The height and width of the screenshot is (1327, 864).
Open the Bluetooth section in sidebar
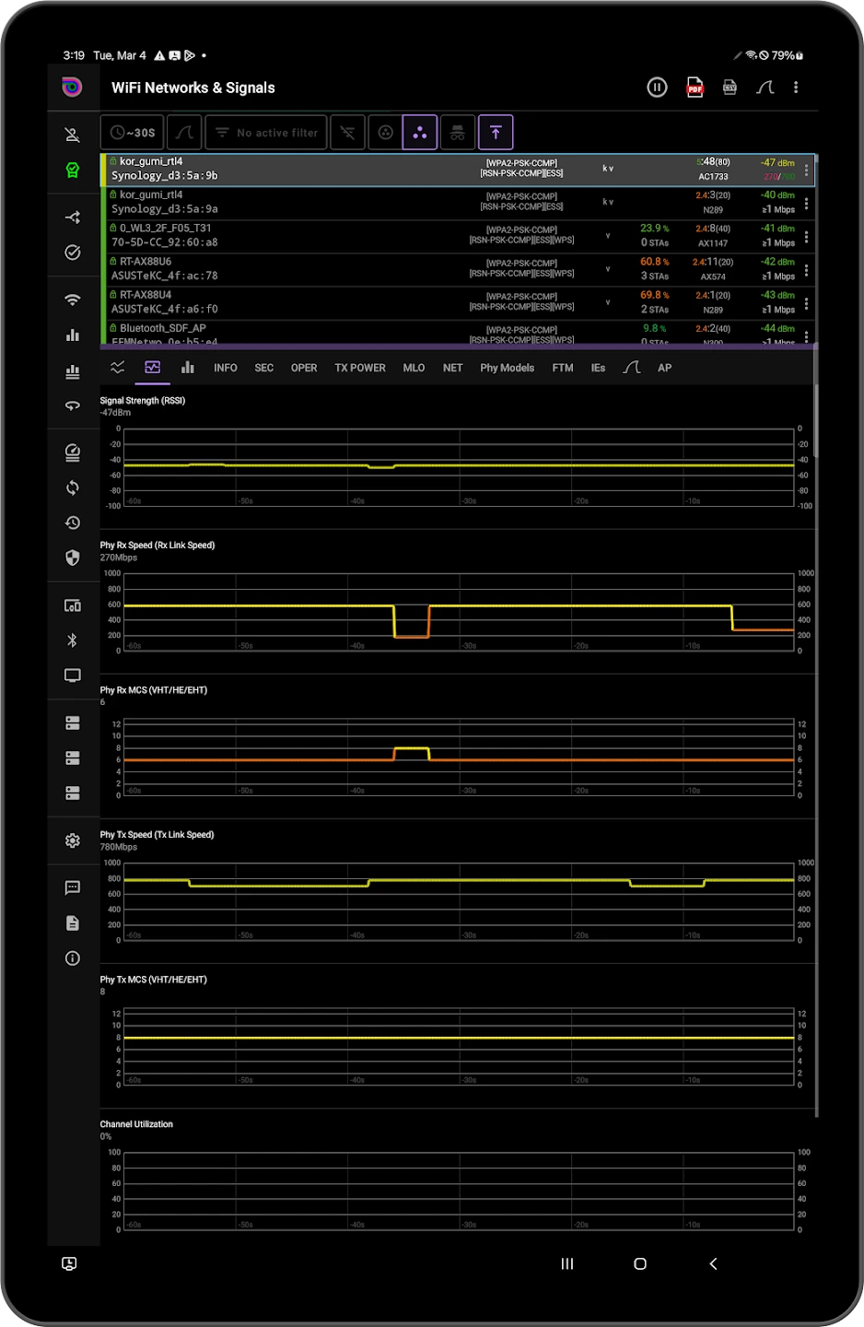pyautogui.click(x=73, y=640)
